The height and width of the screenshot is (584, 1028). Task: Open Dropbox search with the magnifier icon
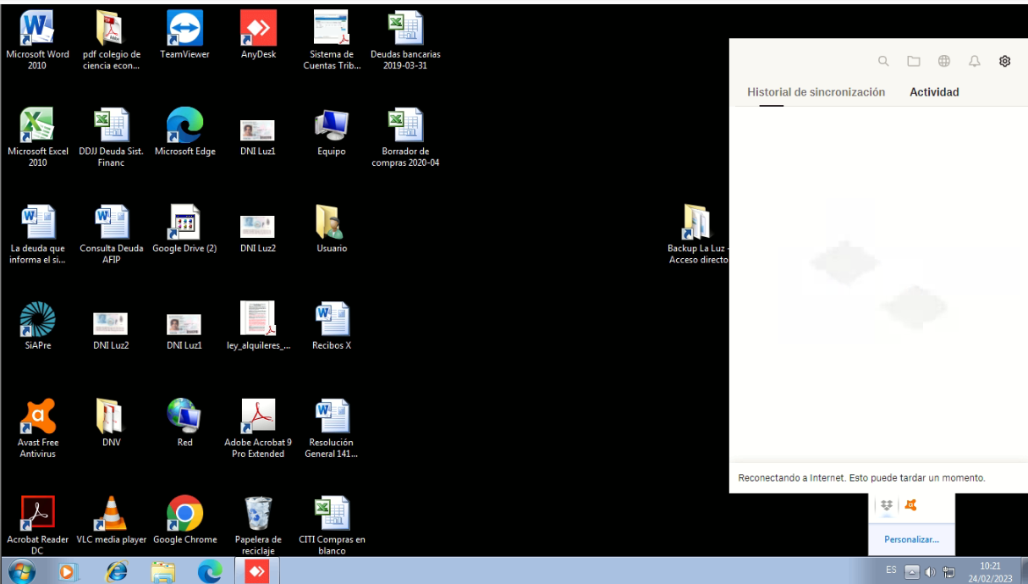pos(883,61)
